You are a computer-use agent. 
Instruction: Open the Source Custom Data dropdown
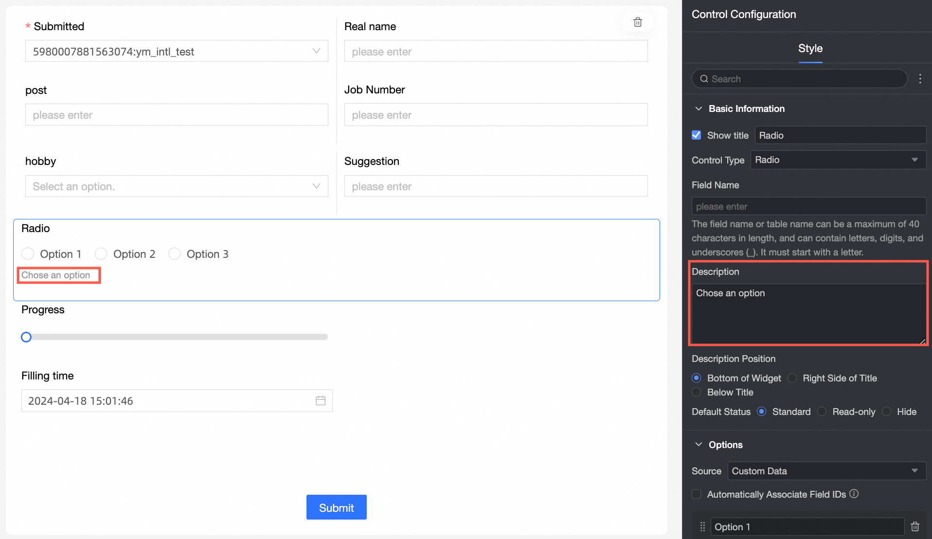(826, 471)
